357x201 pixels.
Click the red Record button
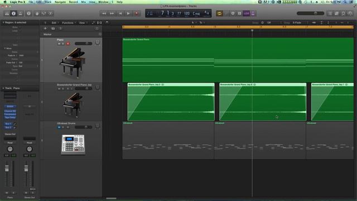(137, 13)
